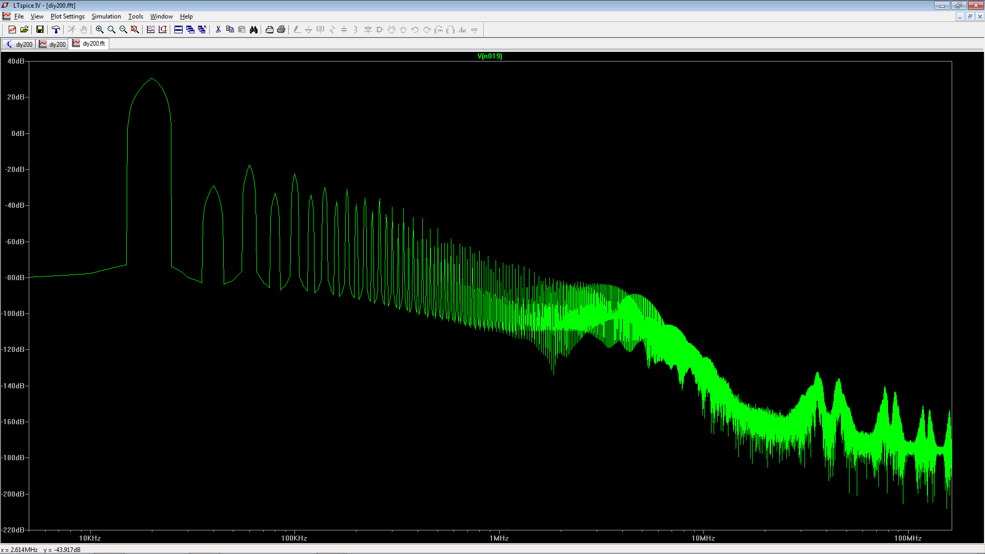Click the Pan magnifier icon
This screenshot has height=554, width=985.
click(111, 30)
